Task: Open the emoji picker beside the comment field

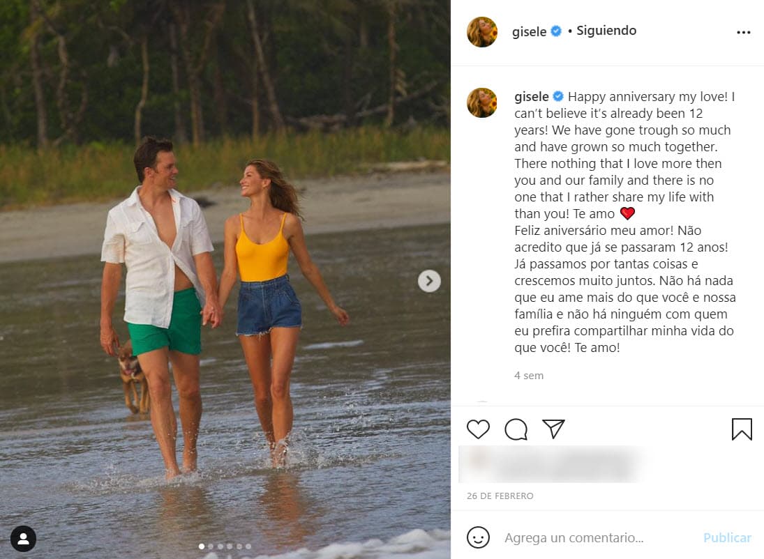Action: coord(477,537)
